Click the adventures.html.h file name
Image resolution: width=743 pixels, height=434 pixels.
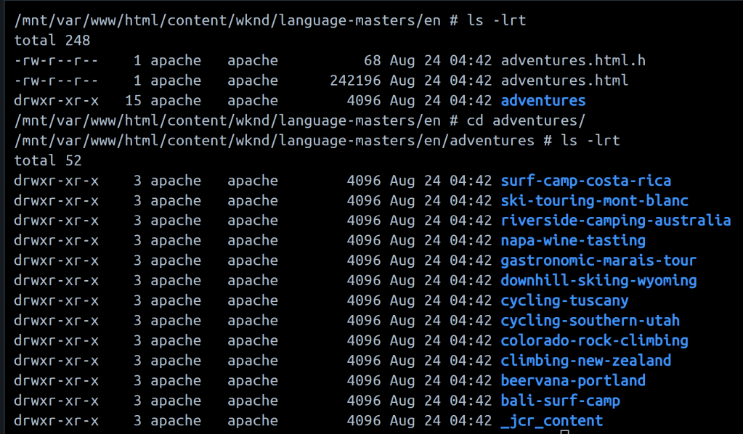[x=573, y=61]
